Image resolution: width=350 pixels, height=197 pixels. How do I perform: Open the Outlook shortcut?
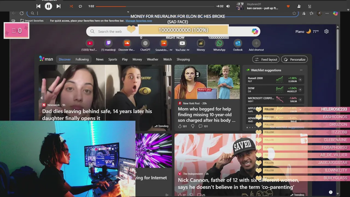pos(238,46)
